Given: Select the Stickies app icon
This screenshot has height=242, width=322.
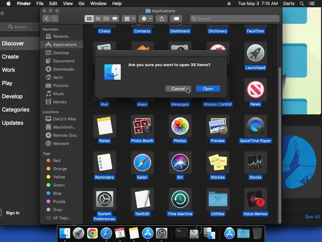Looking at the screenshot, I should [218, 163].
